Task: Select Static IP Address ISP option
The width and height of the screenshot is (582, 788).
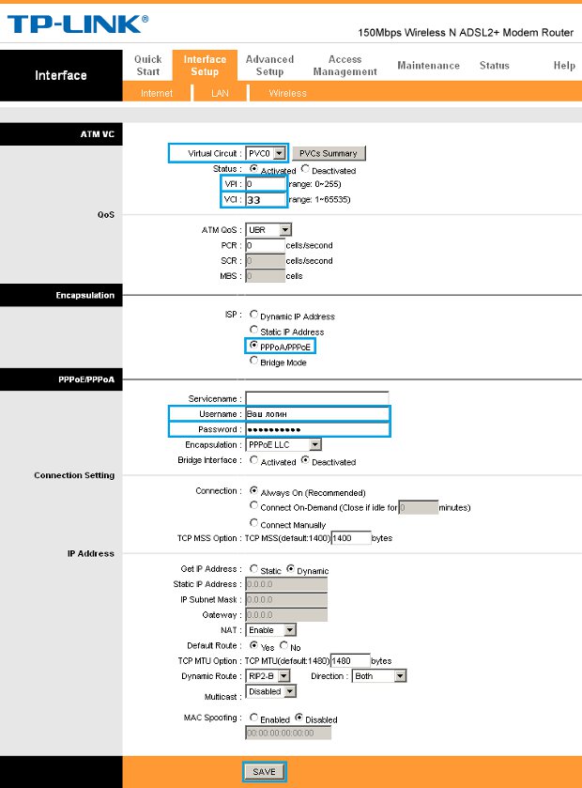Action: point(254,331)
